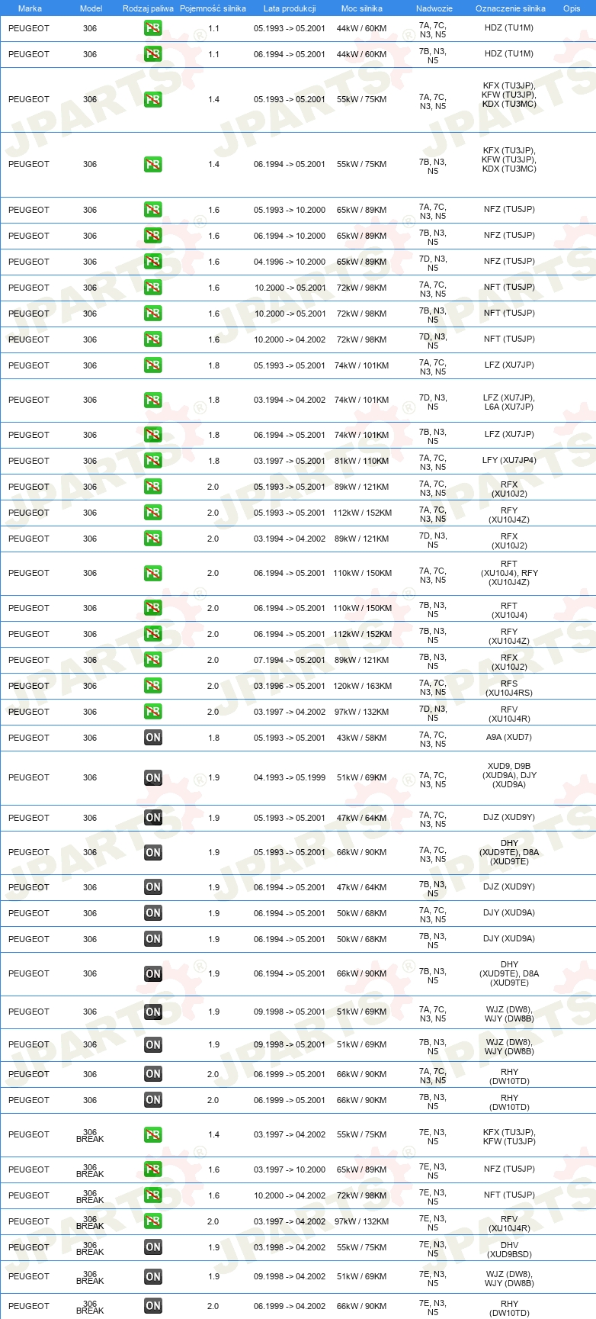Viewport: 596px width, 1319px height.
Task: Click the 04.1993 -> 05.1999 date cell
Action: 290,778
